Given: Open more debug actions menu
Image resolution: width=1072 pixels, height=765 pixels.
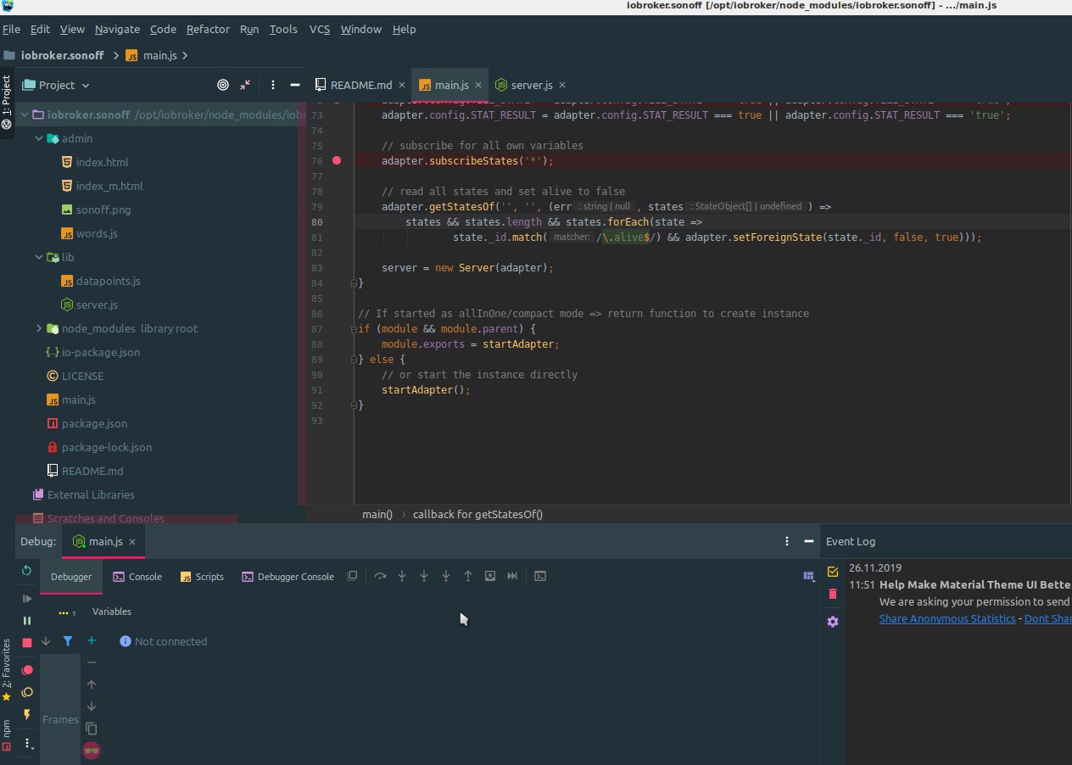Looking at the screenshot, I should (27, 744).
